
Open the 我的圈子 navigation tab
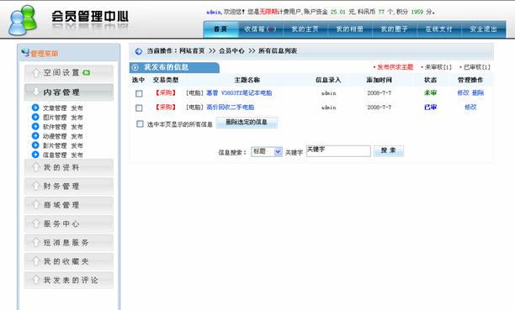394,29
